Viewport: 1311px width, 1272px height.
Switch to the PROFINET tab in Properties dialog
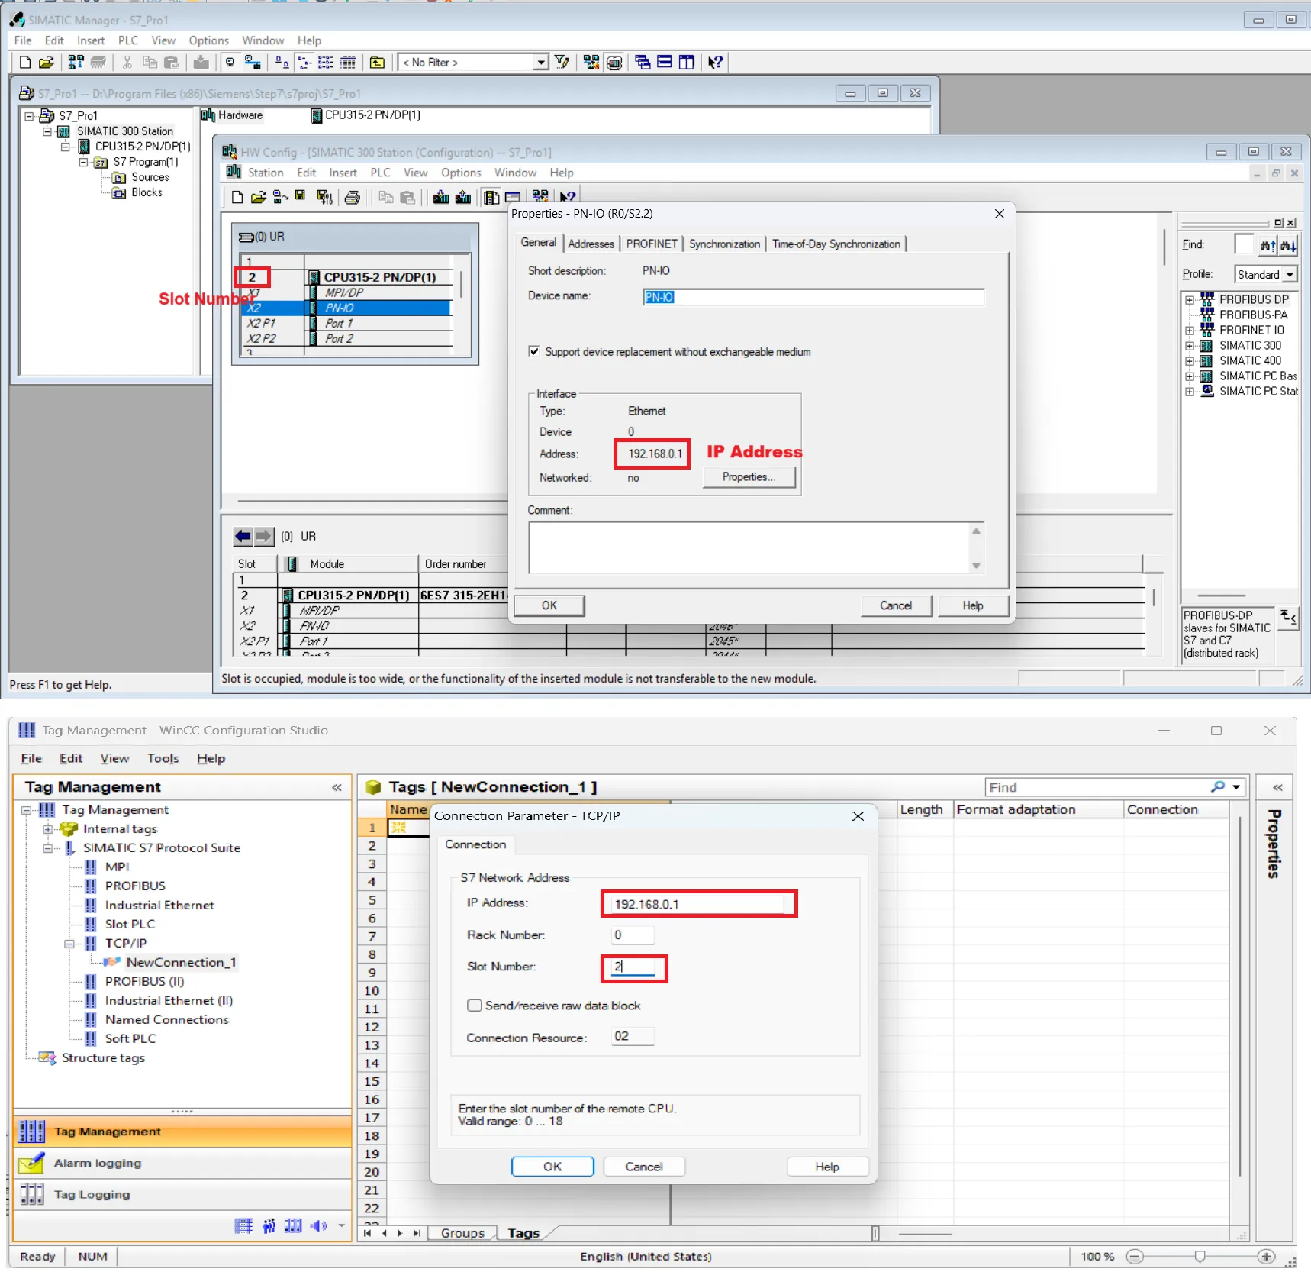tap(652, 244)
